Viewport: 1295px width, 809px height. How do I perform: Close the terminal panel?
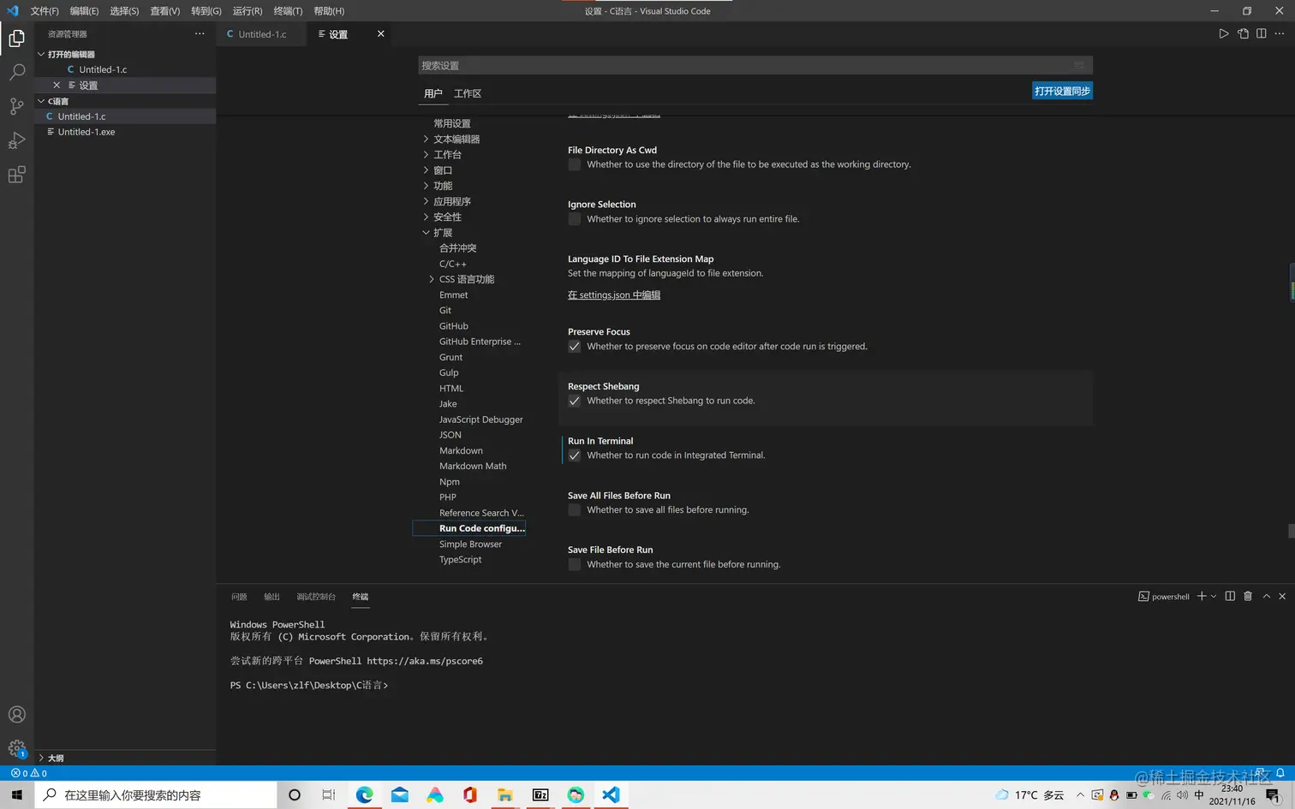[1282, 597]
